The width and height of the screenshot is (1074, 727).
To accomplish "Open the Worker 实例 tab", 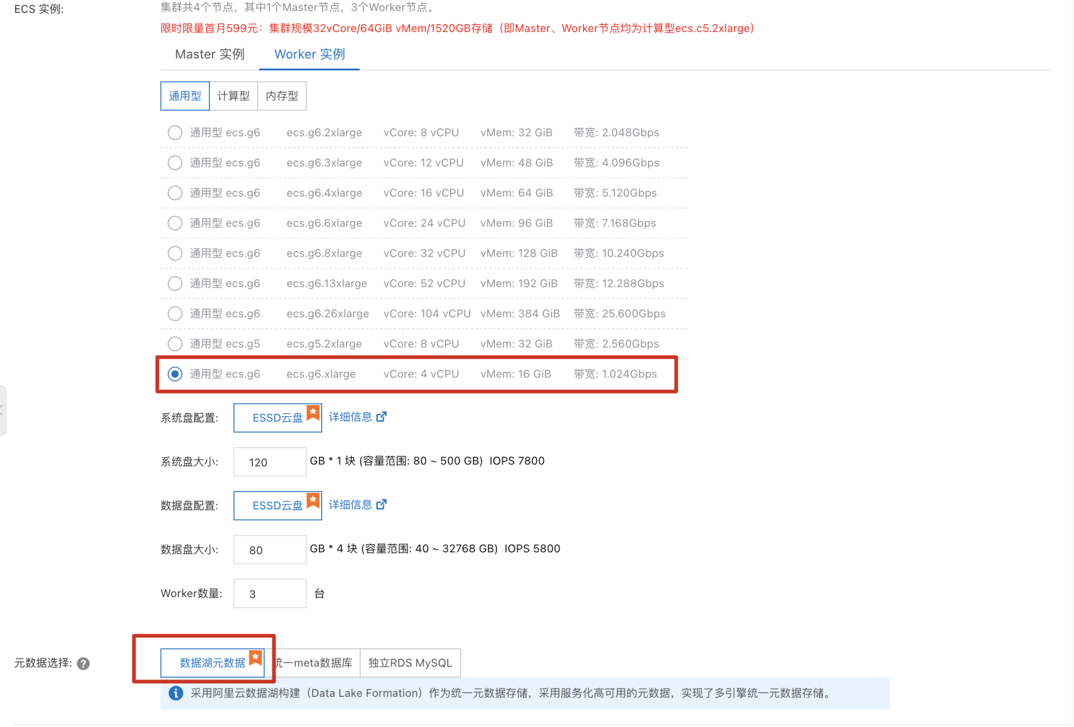I will click(309, 54).
